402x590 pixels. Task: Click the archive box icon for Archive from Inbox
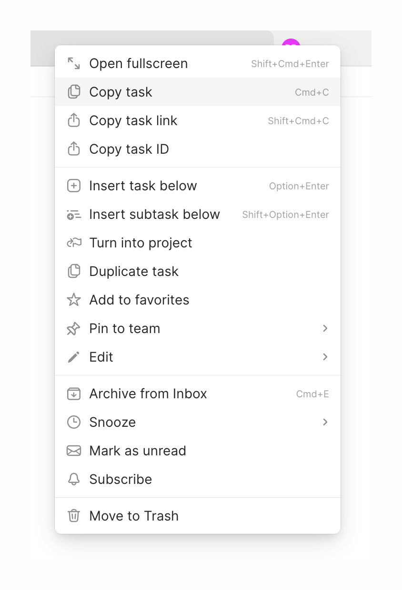point(74,393)
